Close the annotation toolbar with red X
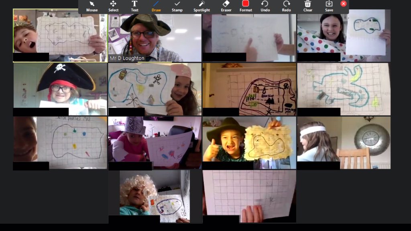This screenshot has width=411, height=231. tap(344, 4)
